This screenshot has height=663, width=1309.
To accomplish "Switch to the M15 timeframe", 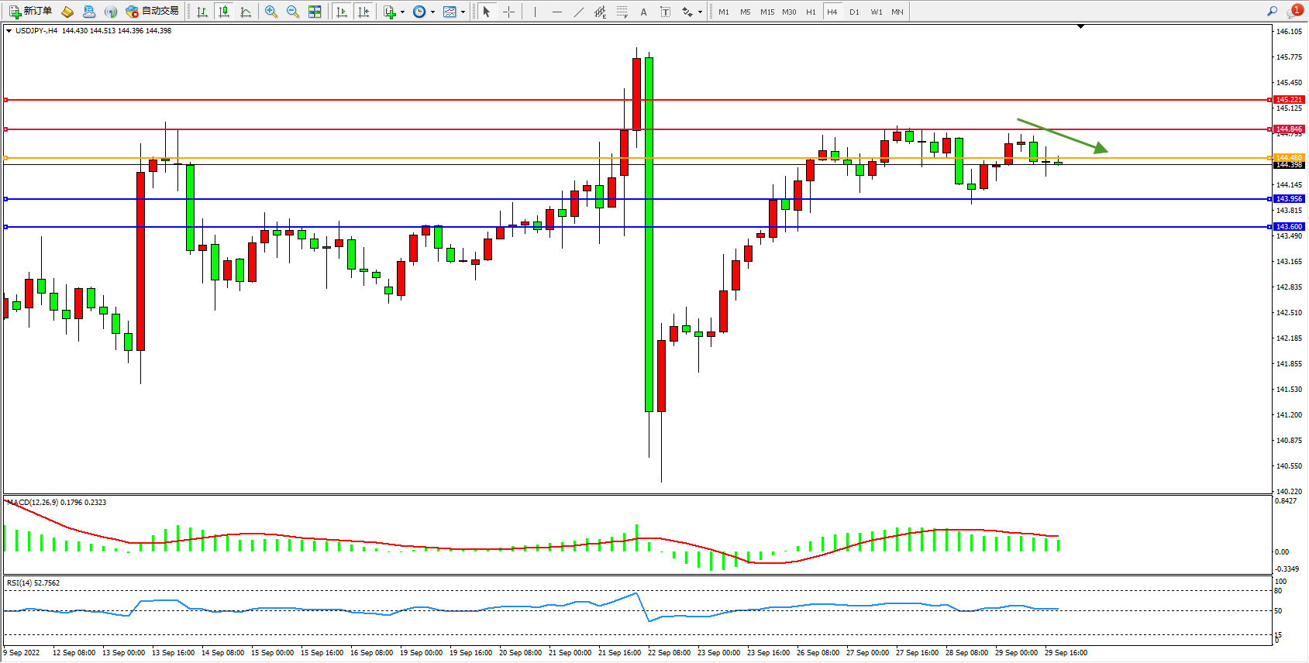I will pyautogui.click(x=766, y=12).
